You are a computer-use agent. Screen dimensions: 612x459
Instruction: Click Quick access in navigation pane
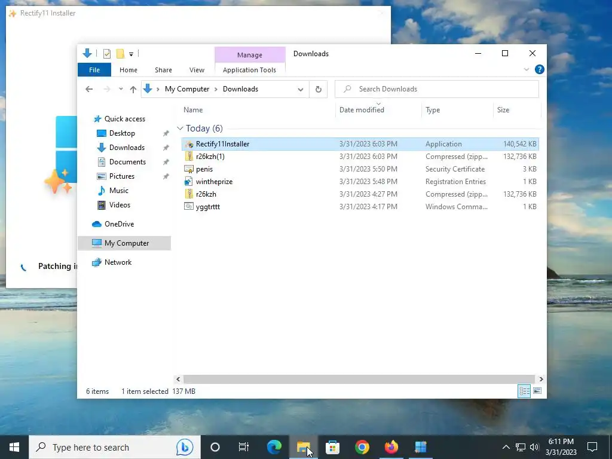coord(124,119)
